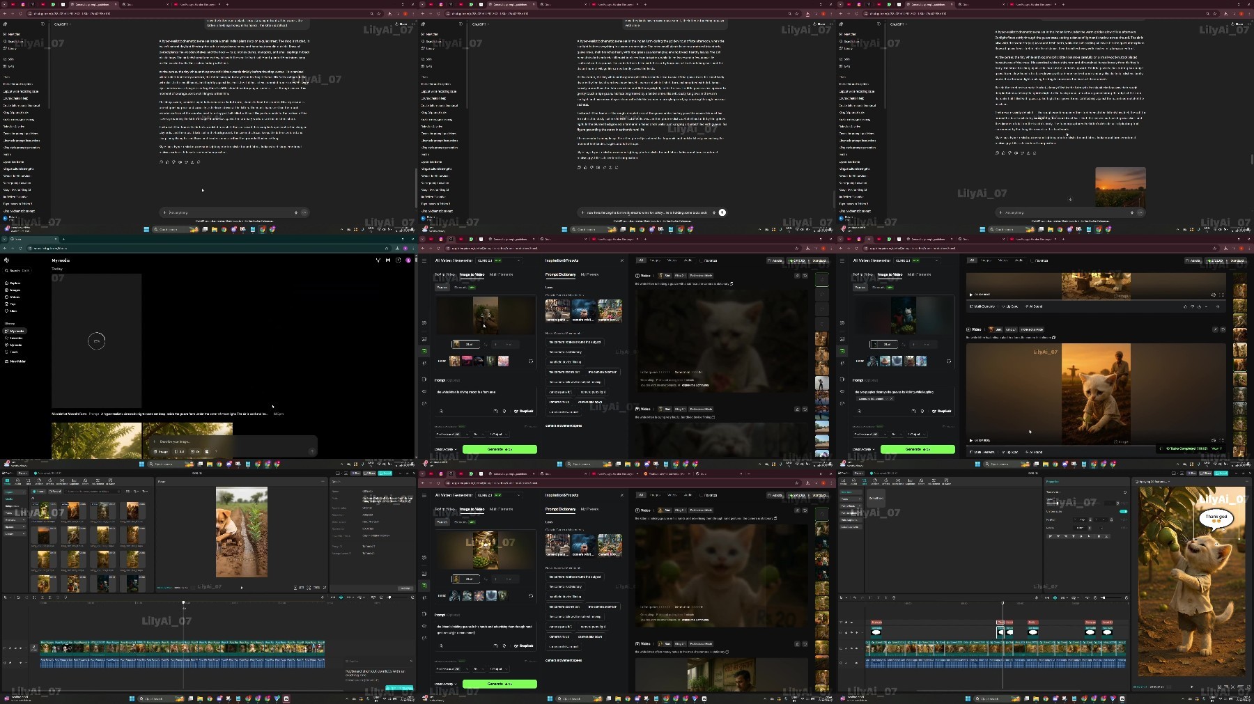Click Generate in the bottom-center Kling window
Screen dimensions: 1254x704
coord(500,684)
